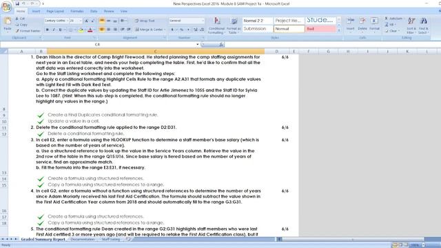Insert cells using Insert button
This screenshot has height=248, width=441.
pos(351,25)
